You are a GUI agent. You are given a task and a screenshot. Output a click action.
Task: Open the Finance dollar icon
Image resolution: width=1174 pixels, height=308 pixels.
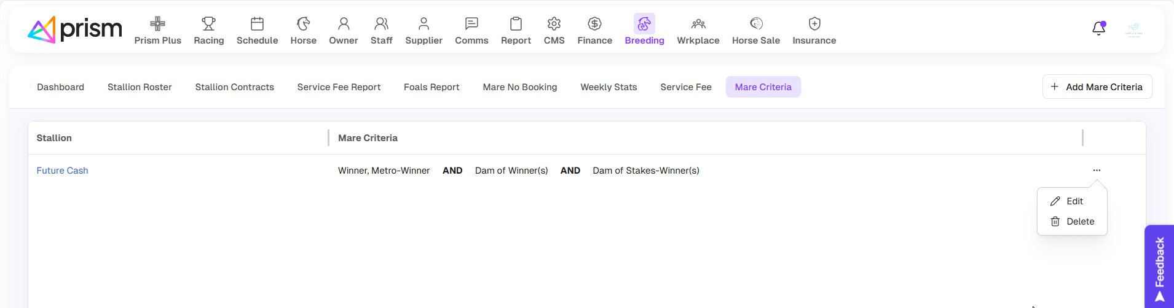[594, 25]
